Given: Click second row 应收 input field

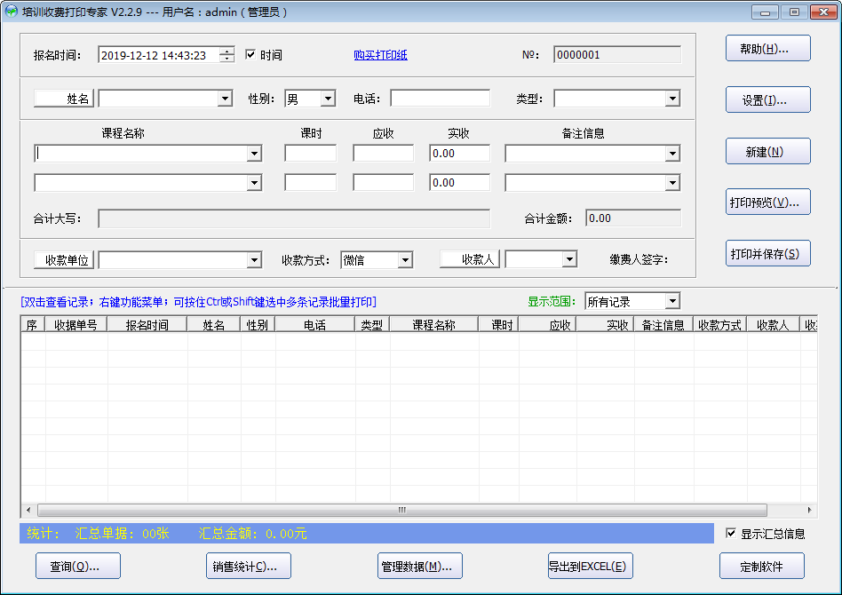Looking at the screenshot, I should (384, 183).
